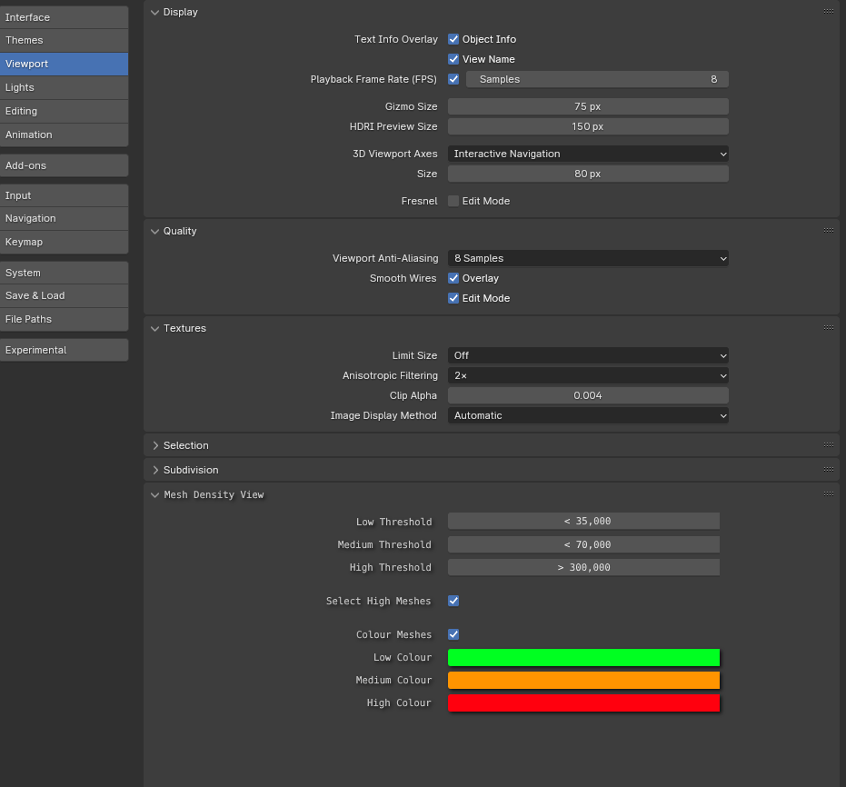Click the Display panel drag grip icon

click(x=829, y=11)
